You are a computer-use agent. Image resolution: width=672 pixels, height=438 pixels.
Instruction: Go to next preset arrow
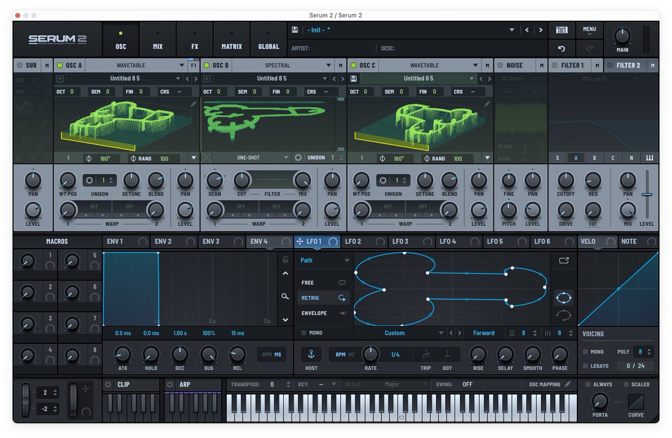[x=540, y=30]
